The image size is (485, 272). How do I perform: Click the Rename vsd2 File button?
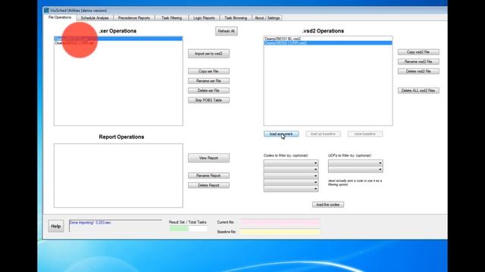point(418,62)
